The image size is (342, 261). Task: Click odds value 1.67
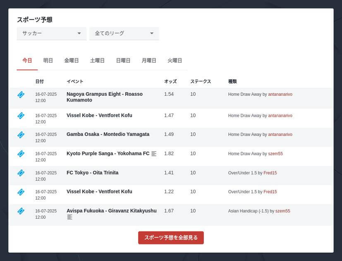[x=169, y=211]
